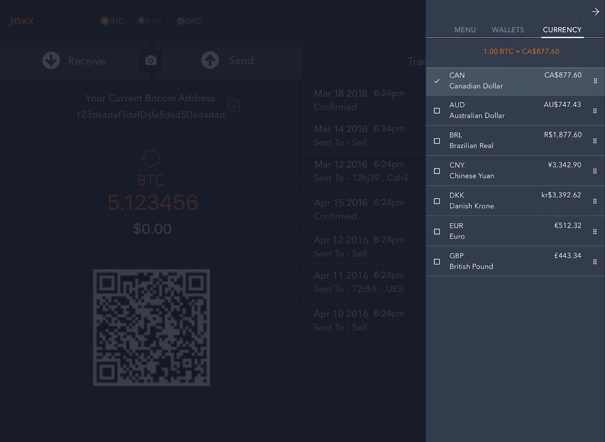Select the CURRENCY tab

click(x=562, y=30)
